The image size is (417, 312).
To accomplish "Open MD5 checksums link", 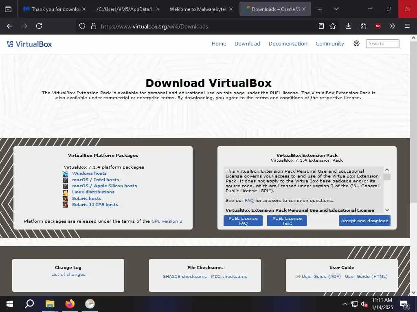I will 229,276.
